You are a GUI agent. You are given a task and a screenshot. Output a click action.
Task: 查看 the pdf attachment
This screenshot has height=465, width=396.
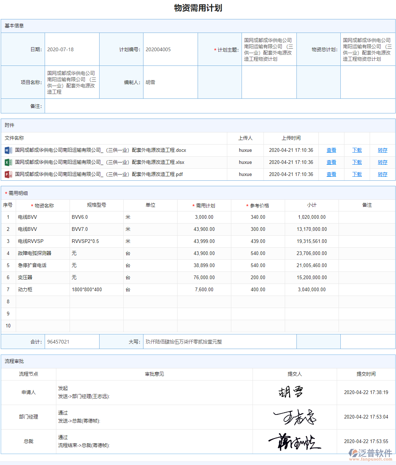click(331, 174)
